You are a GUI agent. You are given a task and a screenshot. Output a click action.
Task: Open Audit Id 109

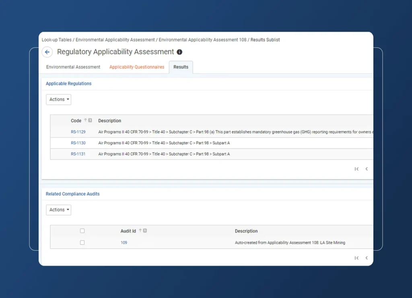pos(124,242)
